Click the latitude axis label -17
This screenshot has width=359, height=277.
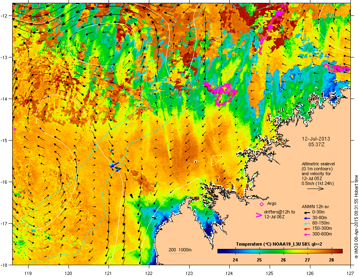[x=4, y=223]
